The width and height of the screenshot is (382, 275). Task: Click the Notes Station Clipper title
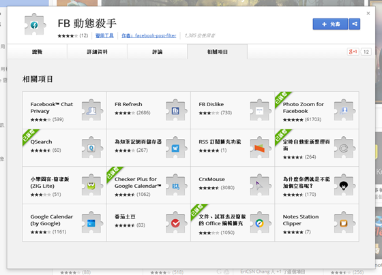(301, 220)
